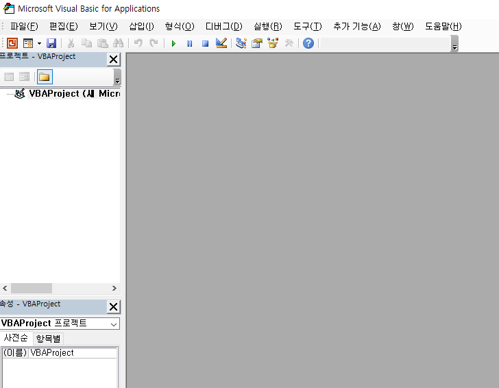Open the 추가 기능(A) menu

pyautogui.click(x=356, y=27)
